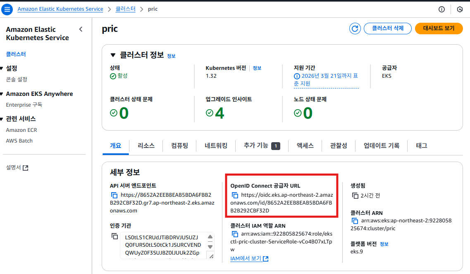Copy the API server endpoint
The height and width of the screenshot is (274, 470).
pos(114,195)
